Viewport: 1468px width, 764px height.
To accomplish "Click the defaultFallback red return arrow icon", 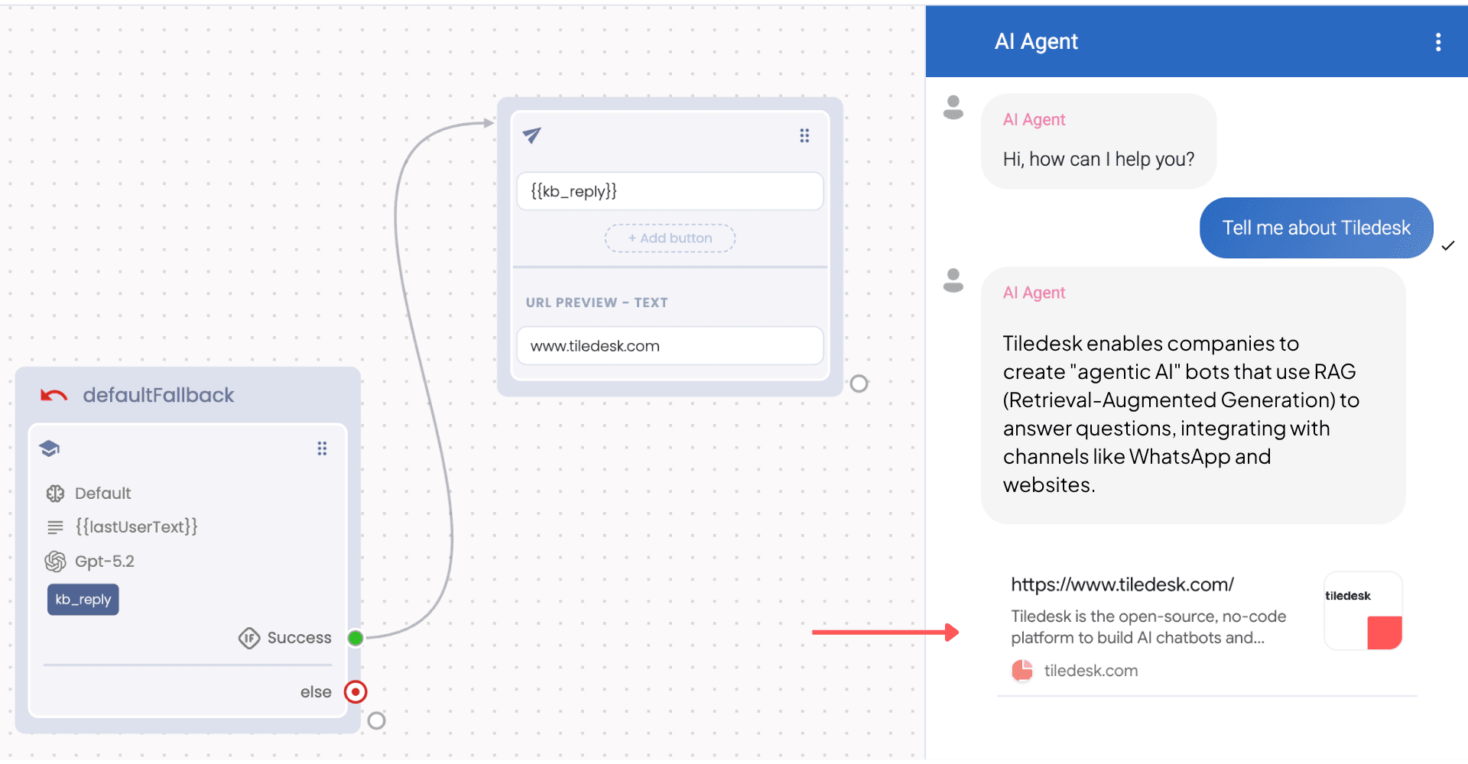I will coord(54,395).
